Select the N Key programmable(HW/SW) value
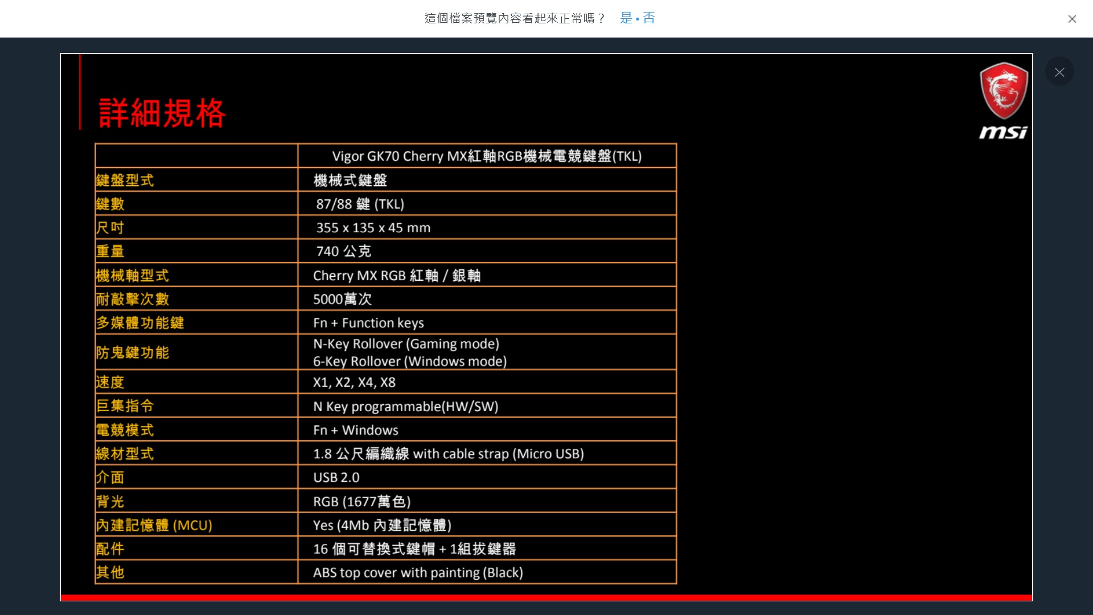The height and width of the screenshot is (615, 1093). tap(406, 407)
